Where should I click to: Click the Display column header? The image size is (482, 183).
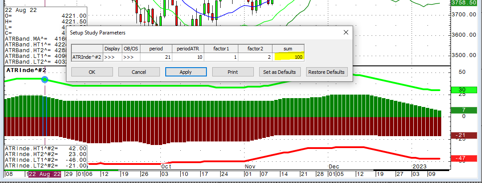[x=112, y=49]
